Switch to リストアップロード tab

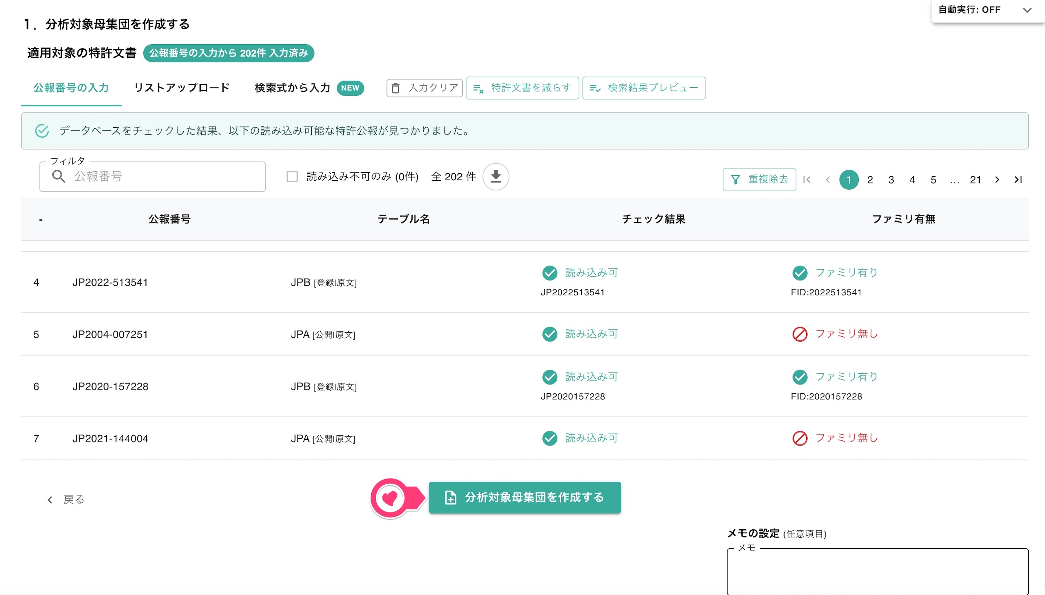tap(182, 88)
